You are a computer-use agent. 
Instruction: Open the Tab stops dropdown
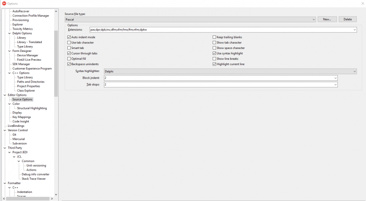pos(335,84)
